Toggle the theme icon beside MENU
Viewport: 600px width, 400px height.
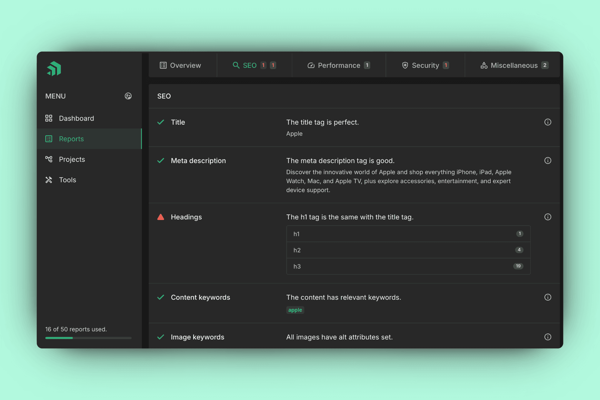pos(128,96)
